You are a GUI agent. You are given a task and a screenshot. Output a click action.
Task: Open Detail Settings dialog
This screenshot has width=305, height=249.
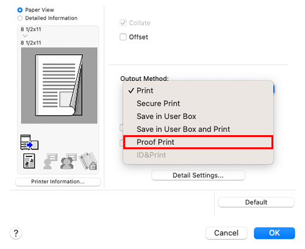tap(198, 175)
